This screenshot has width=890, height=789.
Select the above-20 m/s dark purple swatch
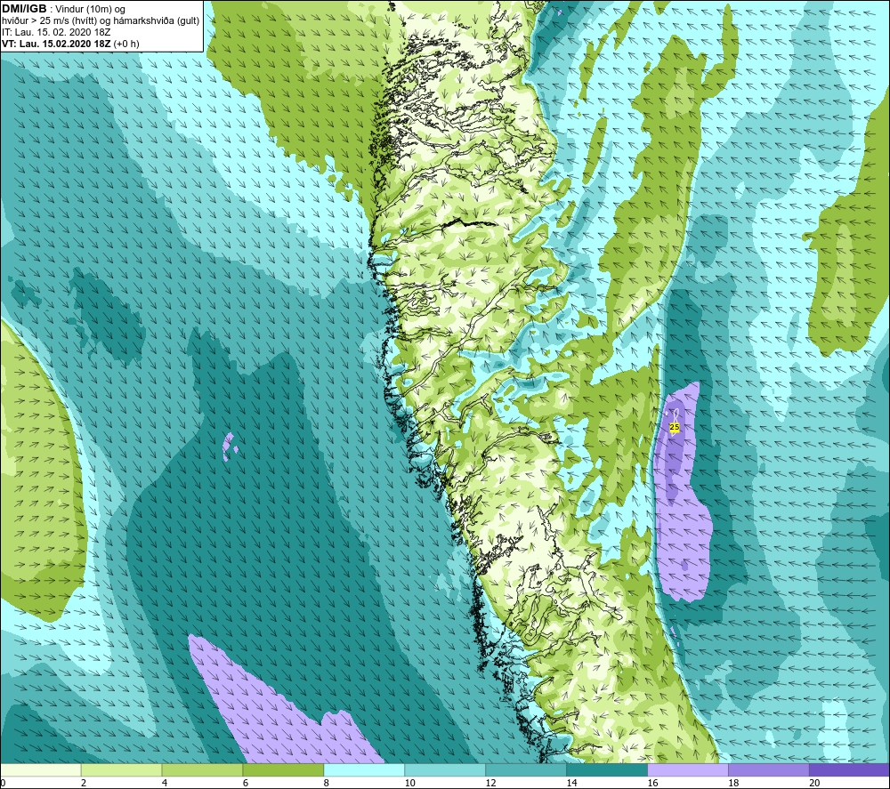tap(849, 770)
